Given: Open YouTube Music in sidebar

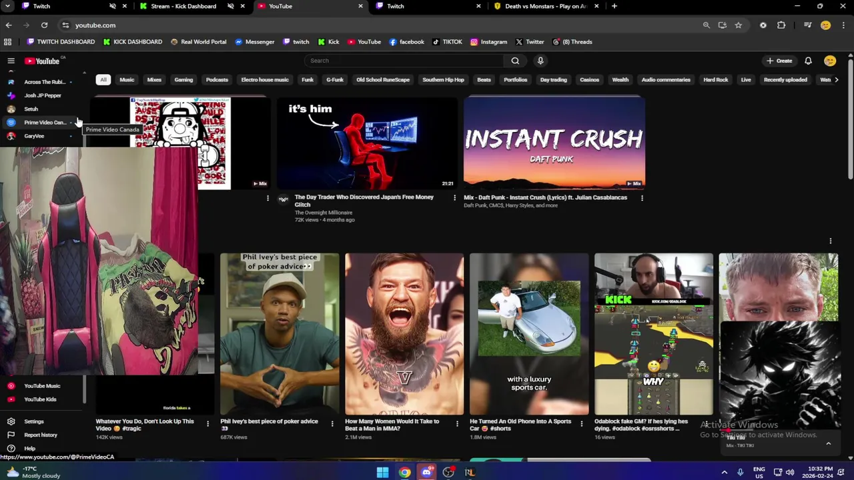Looking at the screenshot, I should [43, 386].
